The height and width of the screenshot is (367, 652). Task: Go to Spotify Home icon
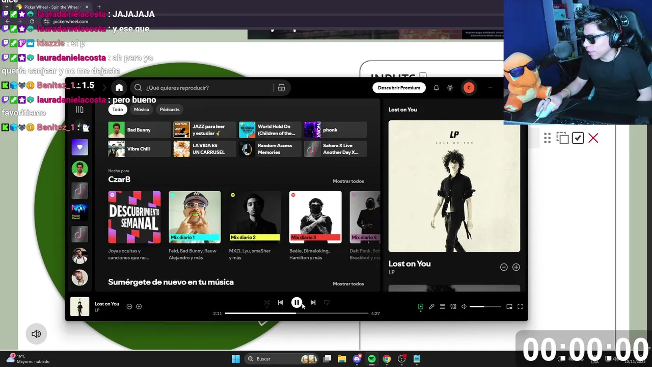pos(119,88)
